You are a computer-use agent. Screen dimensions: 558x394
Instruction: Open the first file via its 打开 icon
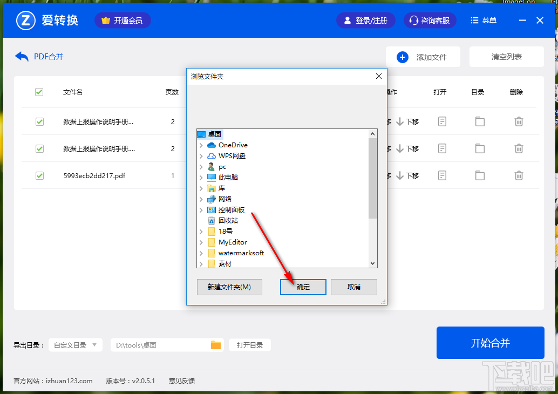pos(442,121)
